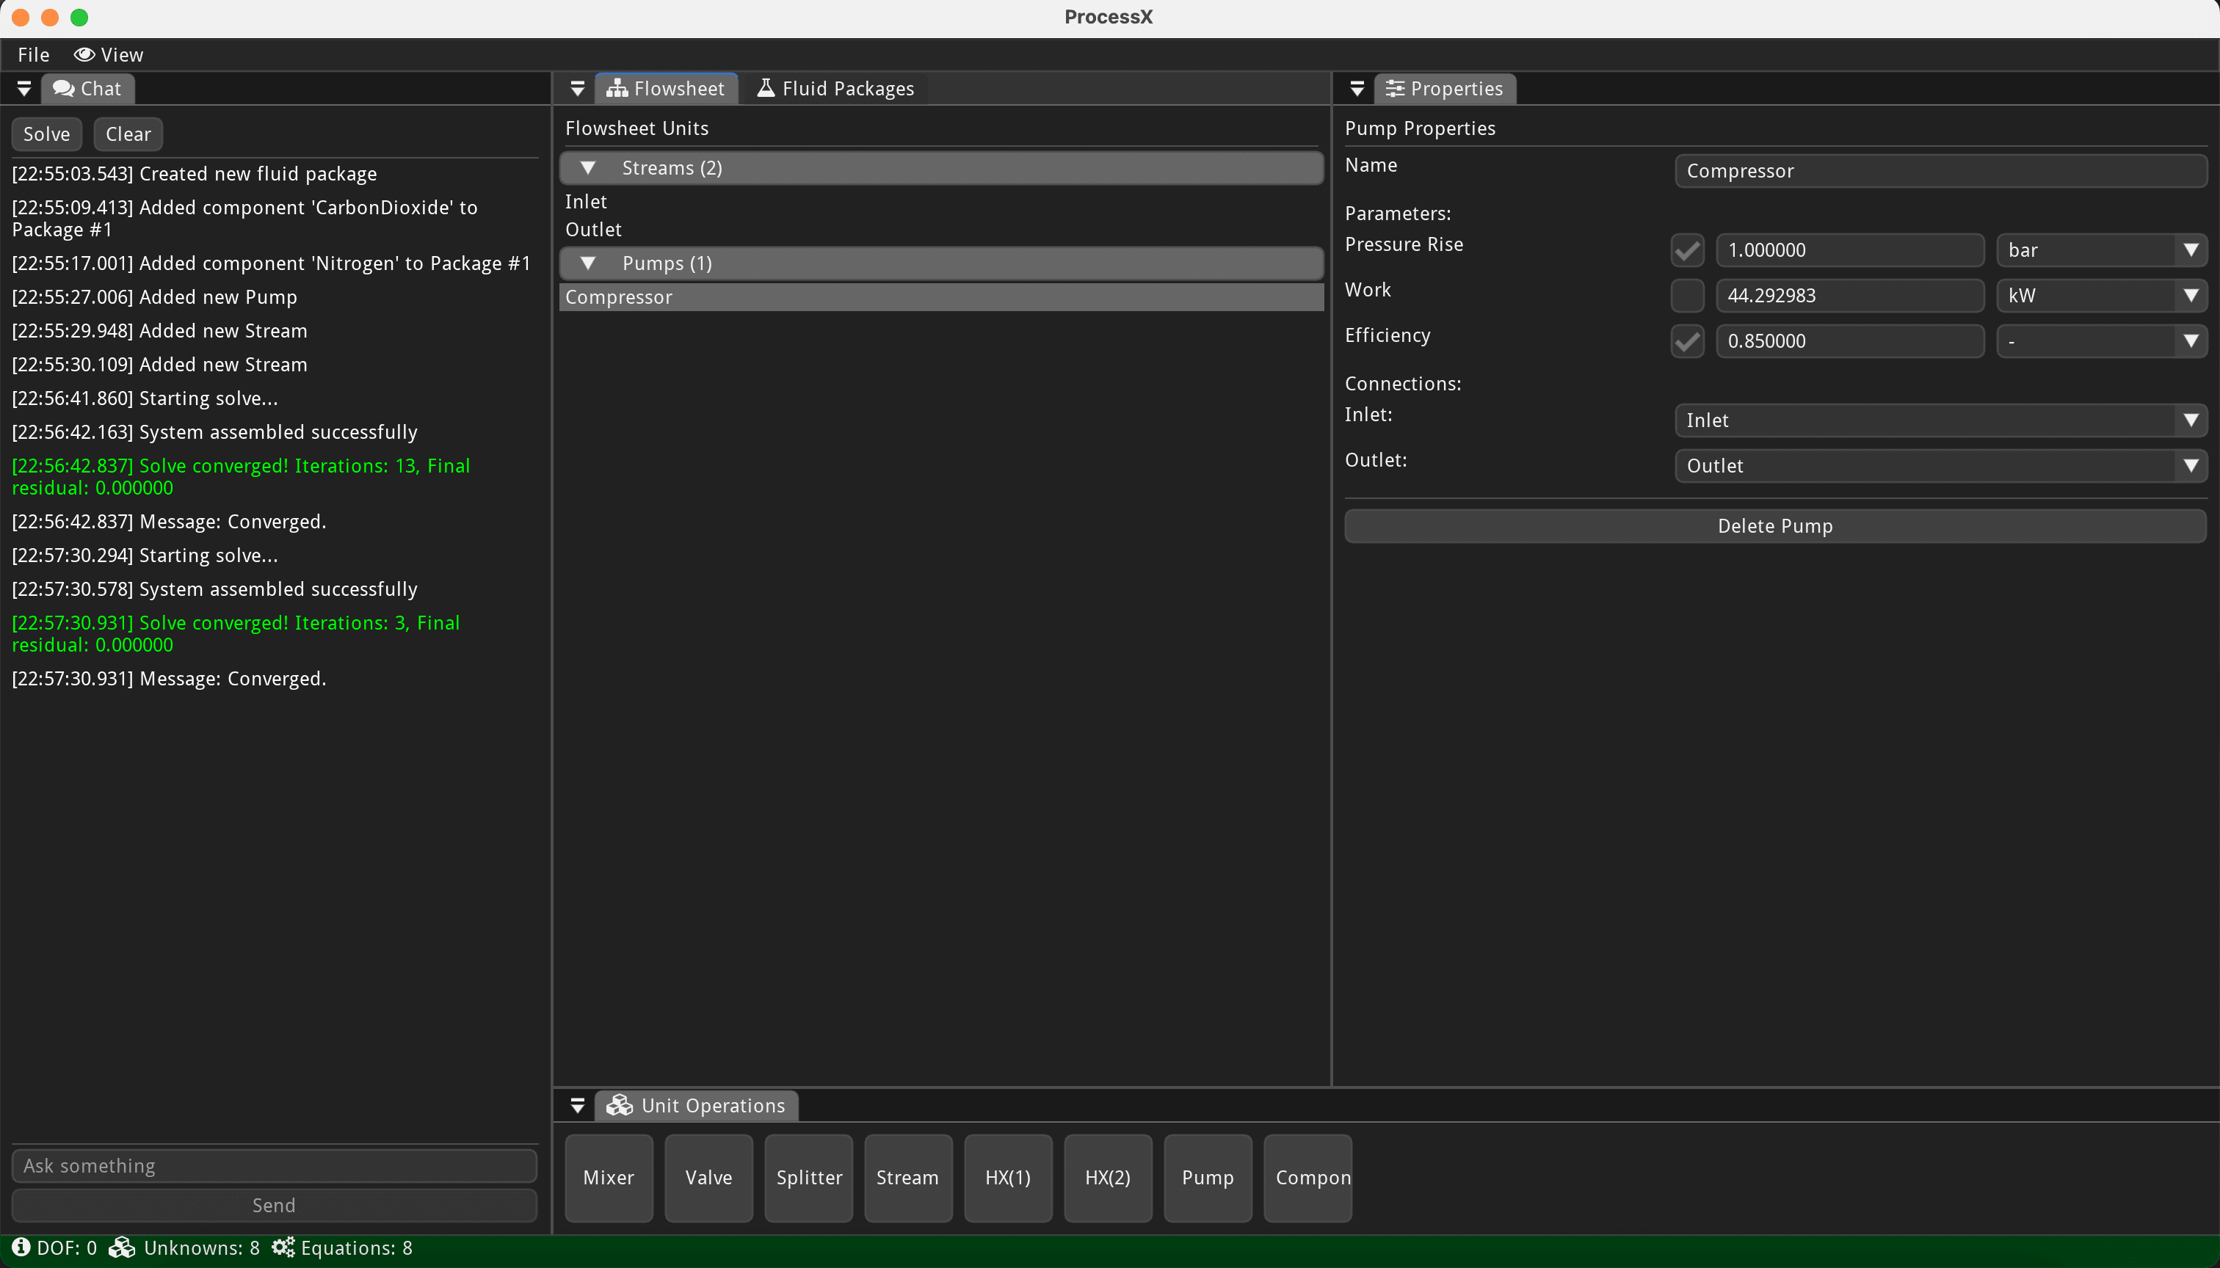
Task: Open the pressure unit dropdown showing bar
Action: click(2100, 250)
